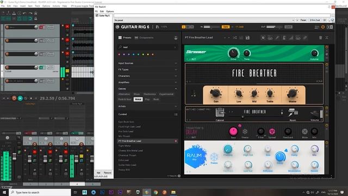Toggle Traktor's Delay power button
The image size is (348, 196).
pos(327,125)
